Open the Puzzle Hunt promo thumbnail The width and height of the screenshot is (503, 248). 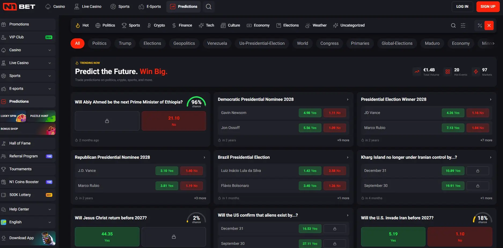point(42,116)
